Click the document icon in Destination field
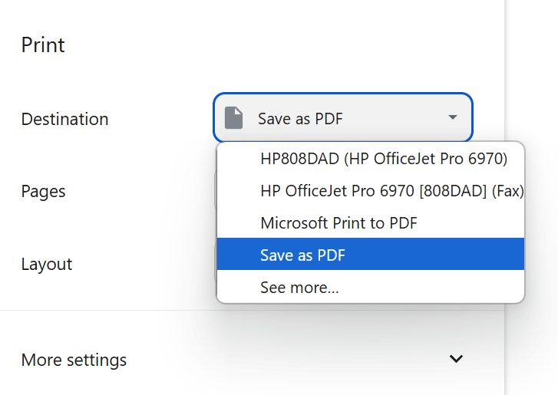This screenshot has width=558, height=395. (233, 118)
